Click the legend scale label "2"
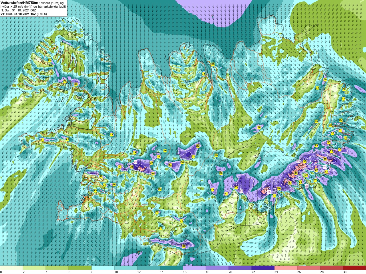The image size is (366, 274). 24,272
